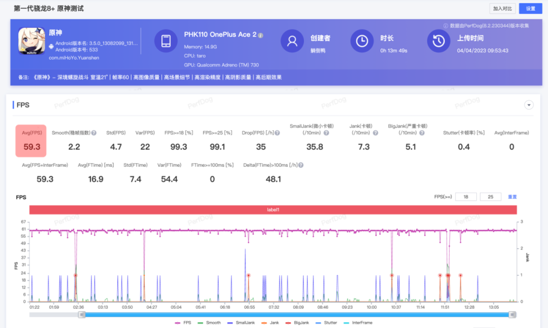Screen dimensions: 548x328
Task: Click left handle of timeline range slider
Action: [x=82, y=314]
